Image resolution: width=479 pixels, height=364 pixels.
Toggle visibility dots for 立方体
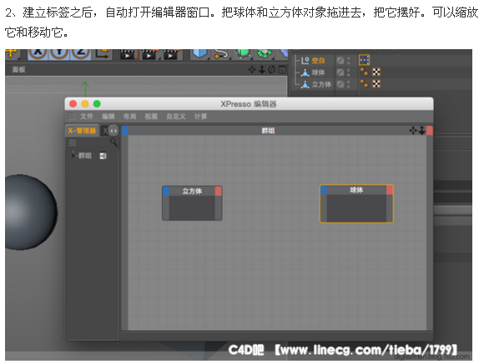(x=349, y=84)
